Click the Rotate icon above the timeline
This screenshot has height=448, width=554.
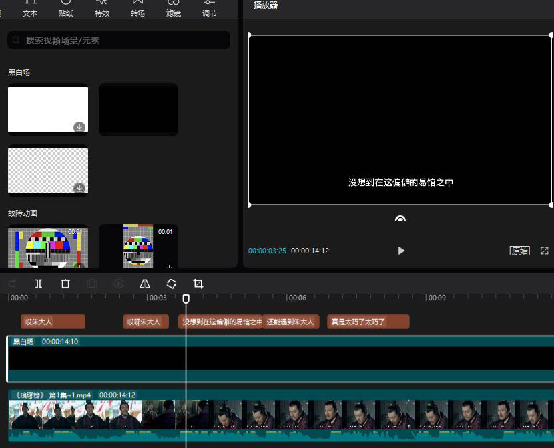pos(171,284)
